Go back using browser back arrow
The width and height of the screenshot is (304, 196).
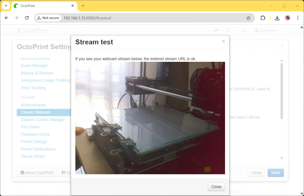tap(6, 18)
